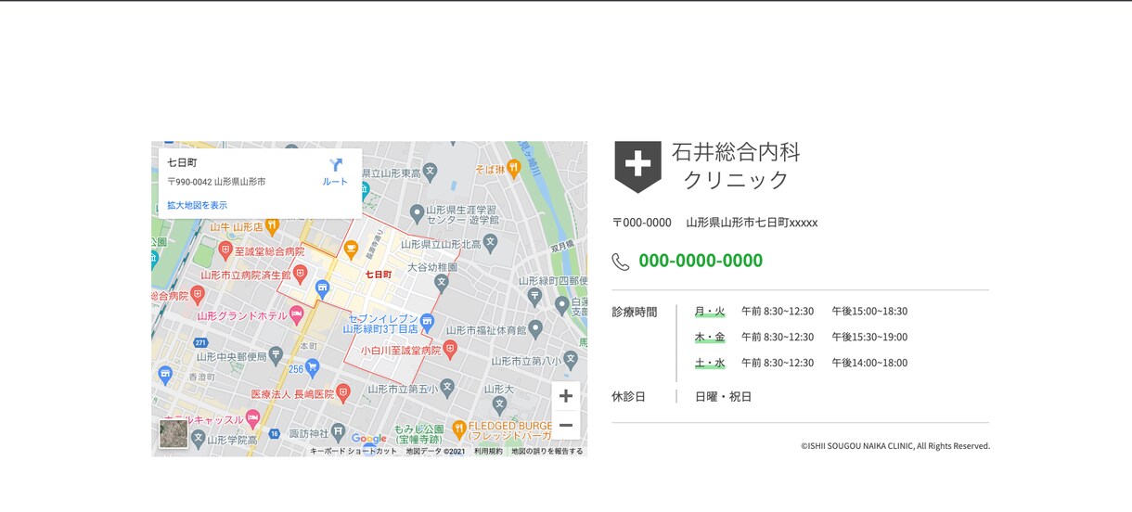Click 地図の誤りを報告する report link
This screenshot has height=512, width=1132.
pos(547,452)
